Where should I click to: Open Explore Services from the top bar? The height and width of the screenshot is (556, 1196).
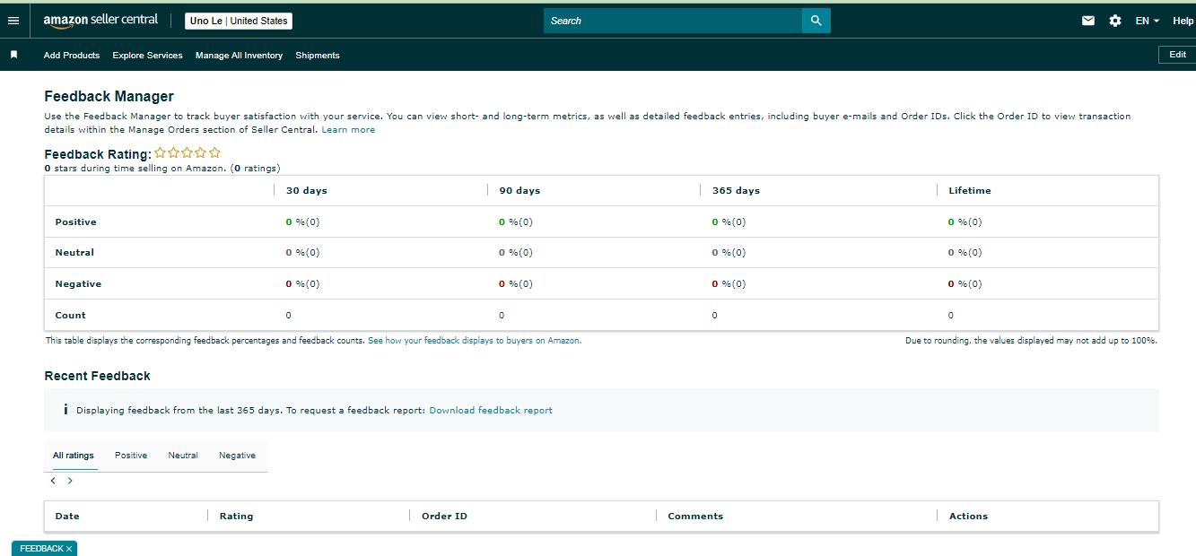(147, 55)
